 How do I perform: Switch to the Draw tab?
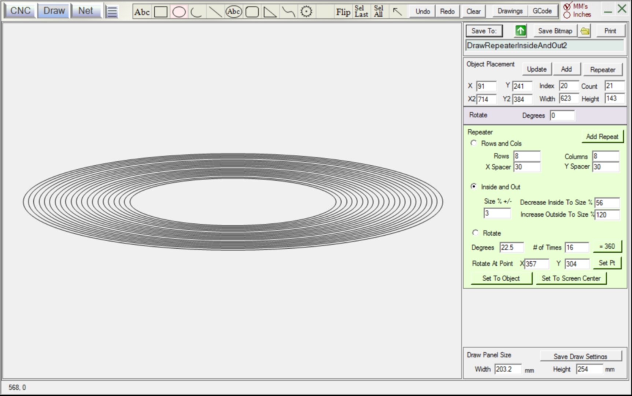click(54, 11)
